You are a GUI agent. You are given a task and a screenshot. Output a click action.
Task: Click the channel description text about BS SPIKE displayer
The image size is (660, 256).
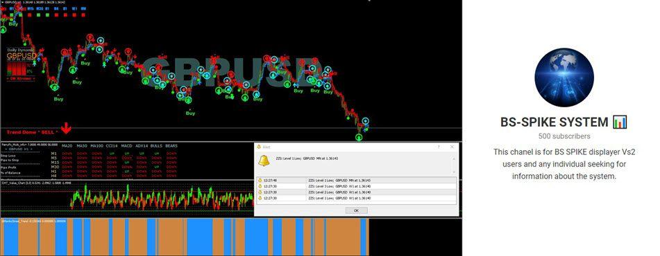pyautogui.click(x=564, y=164)
